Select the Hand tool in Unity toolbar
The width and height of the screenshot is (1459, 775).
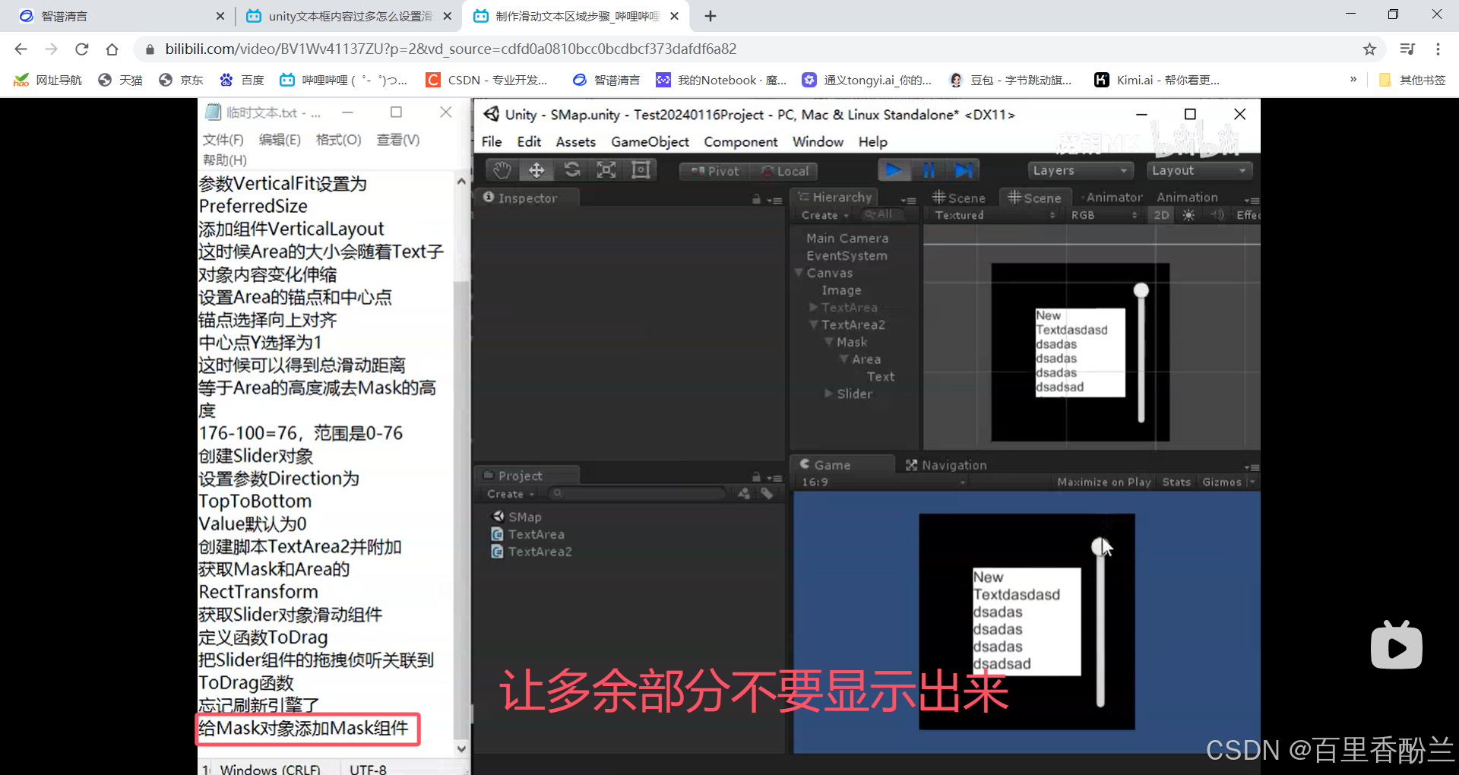coord(501,170)
